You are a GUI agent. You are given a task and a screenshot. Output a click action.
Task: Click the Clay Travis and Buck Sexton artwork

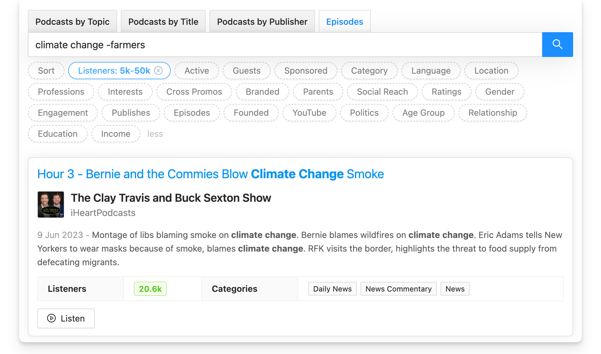click(50, 204)
